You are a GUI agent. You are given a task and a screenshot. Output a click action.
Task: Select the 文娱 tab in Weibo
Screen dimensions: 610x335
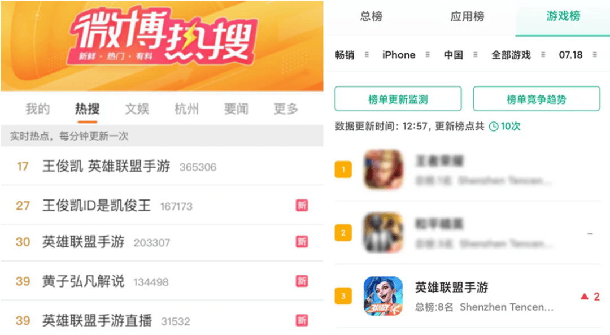point(137,109)
